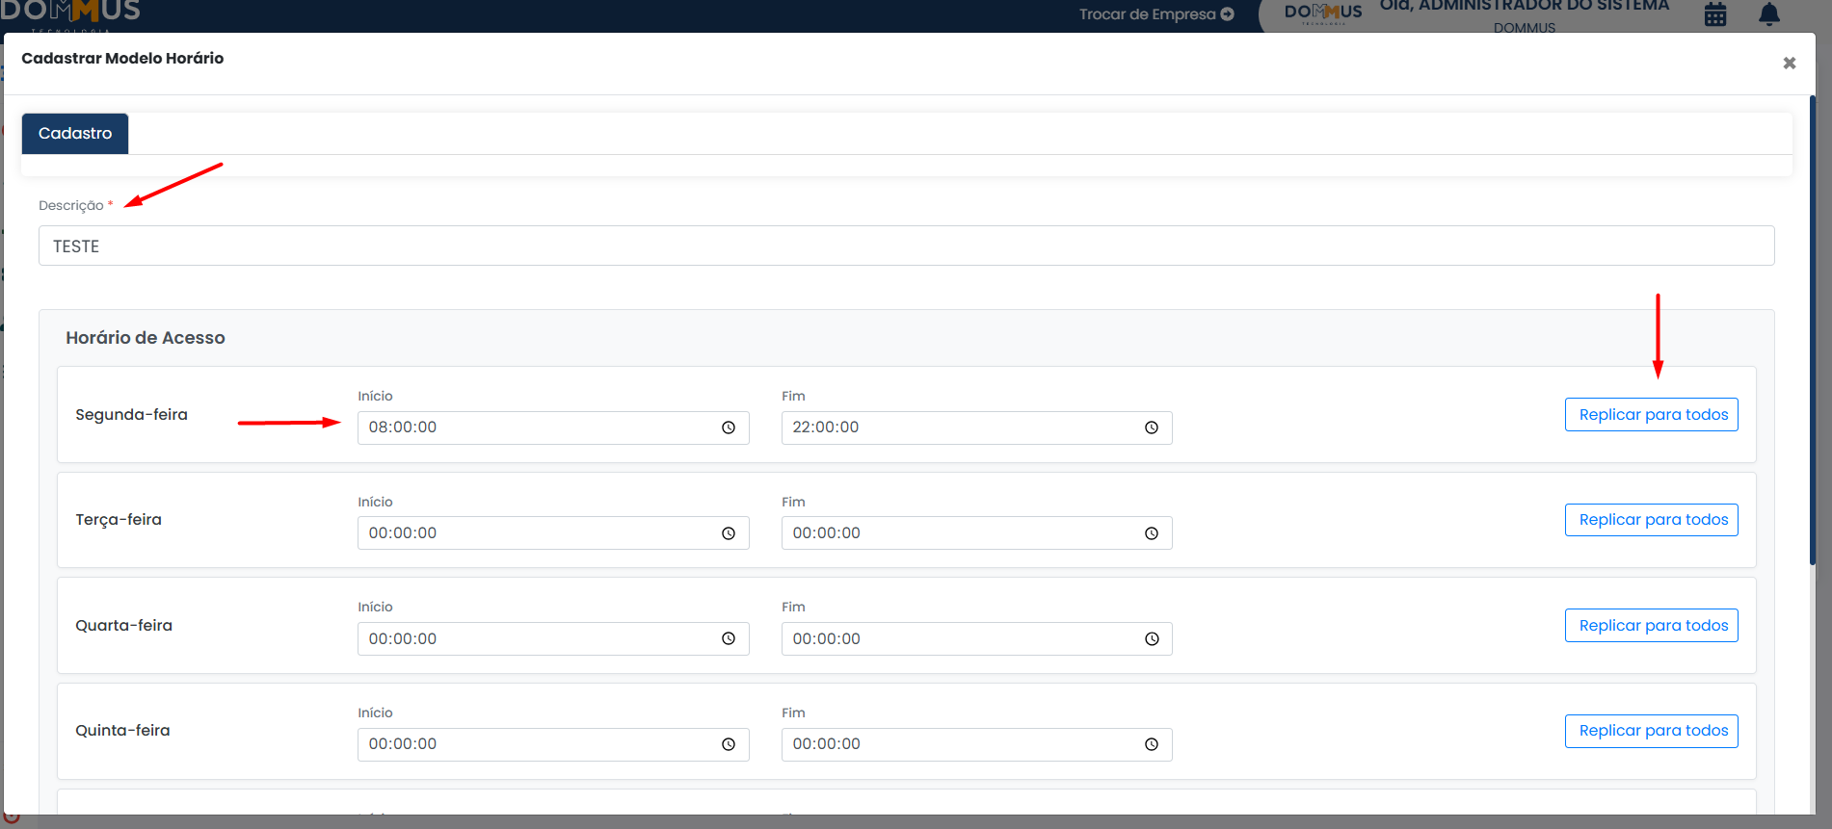Open clock picker for Terça-feira Início
The image size is (1832, 829).
(x=729, y=533)
